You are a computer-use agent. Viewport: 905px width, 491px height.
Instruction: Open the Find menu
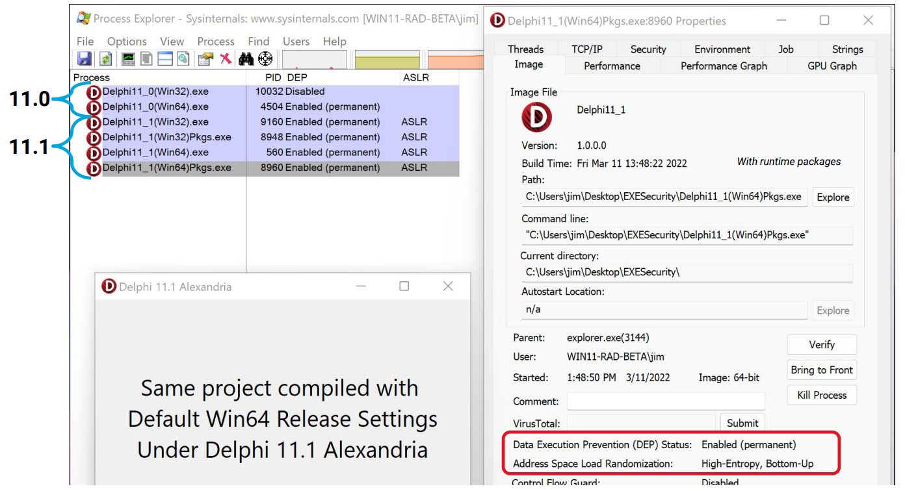point(258,42)
